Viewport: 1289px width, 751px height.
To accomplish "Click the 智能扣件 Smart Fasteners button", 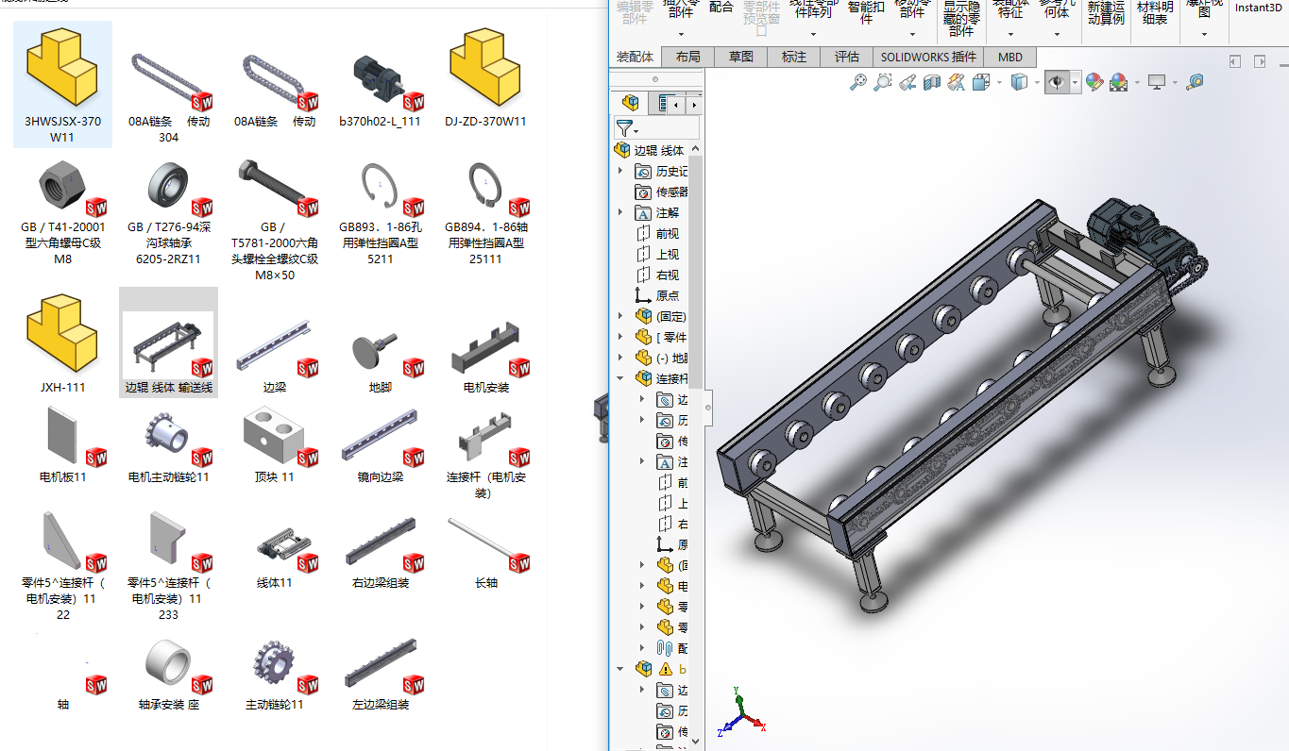I will (866, 11).
